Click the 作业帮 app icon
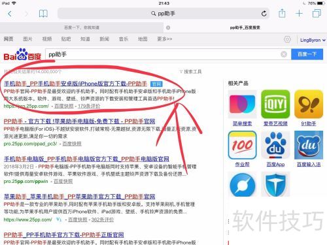Screen dimensions: 327x245 pyautogui.click(x=243, y=145)
